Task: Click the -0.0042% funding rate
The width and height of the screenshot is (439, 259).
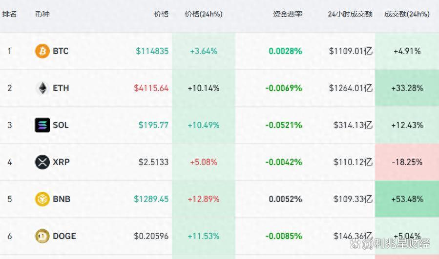Action: (284, 162)
